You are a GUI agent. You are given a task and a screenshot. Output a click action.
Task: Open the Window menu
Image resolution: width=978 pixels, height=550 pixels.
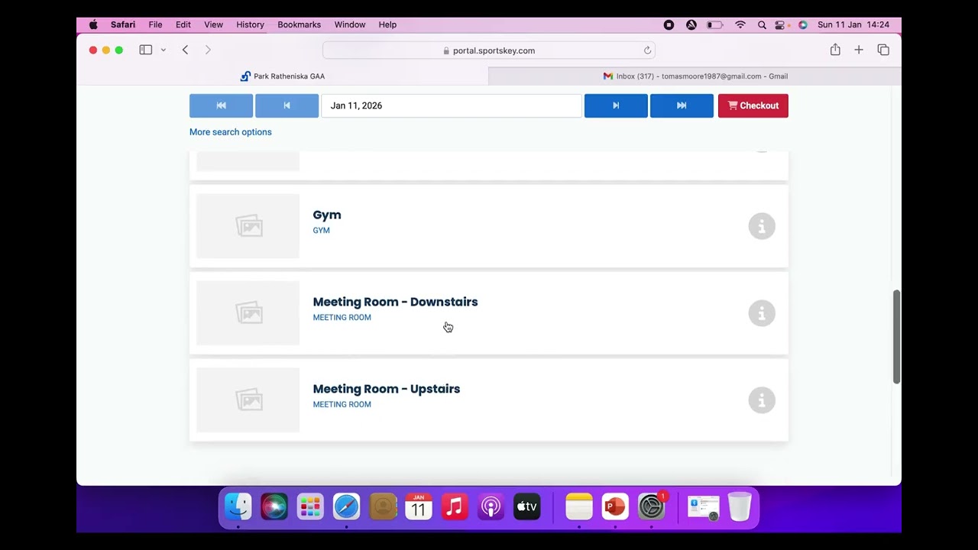(x=350, y=24)
